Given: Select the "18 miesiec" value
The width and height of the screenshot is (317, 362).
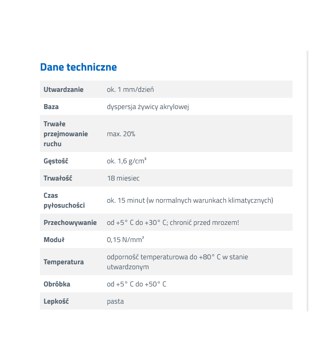Looking at the screenshot, I should coord(123,178).
